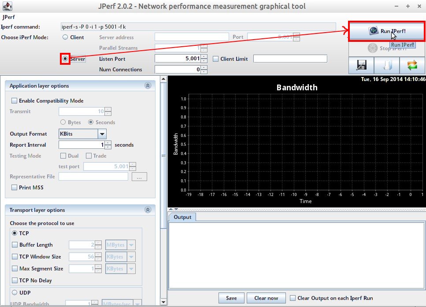Viewport: 426px width, 307px height.
Task: Increase Num Connections value
Action: click(x=204, y=67)
